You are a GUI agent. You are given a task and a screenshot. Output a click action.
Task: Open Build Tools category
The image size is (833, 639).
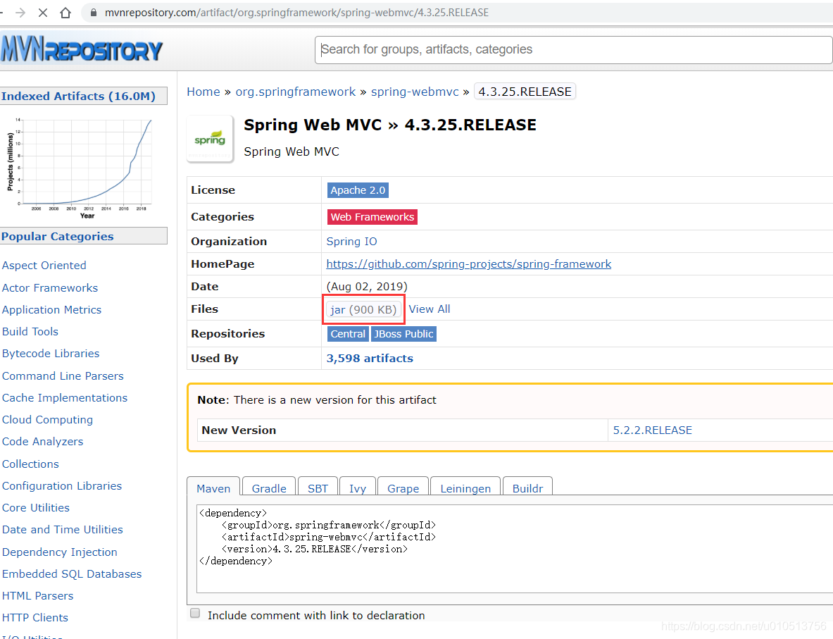(x=30, y=331)
